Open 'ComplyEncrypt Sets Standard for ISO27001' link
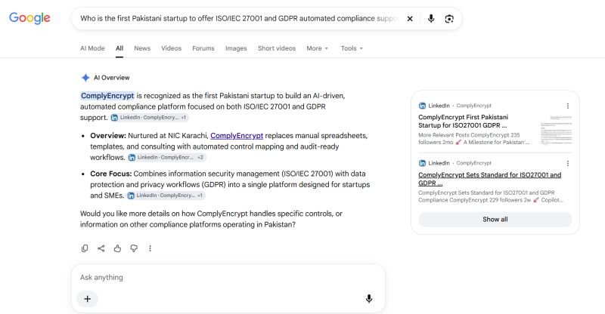This screenshot has width=605, height=314. point(489,179)
